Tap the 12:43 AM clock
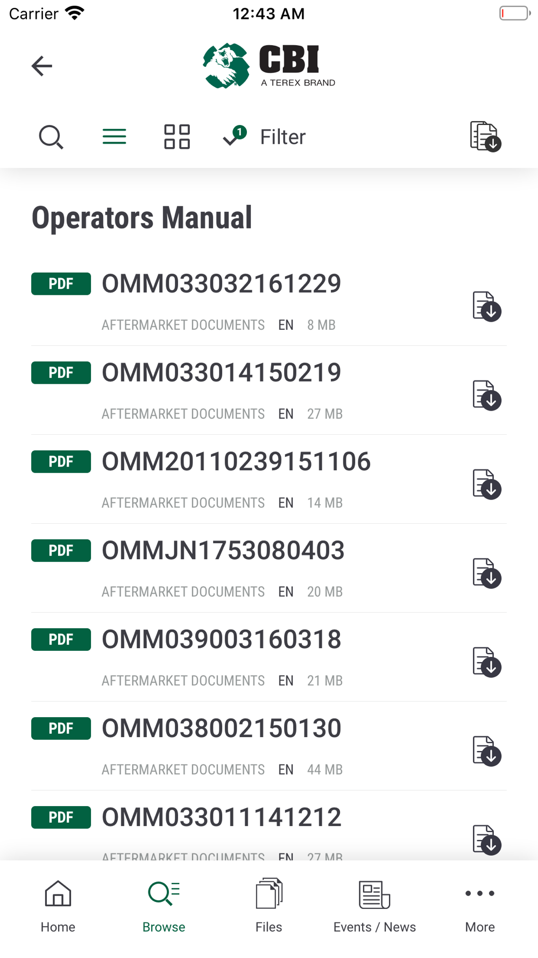 [268, 13]
